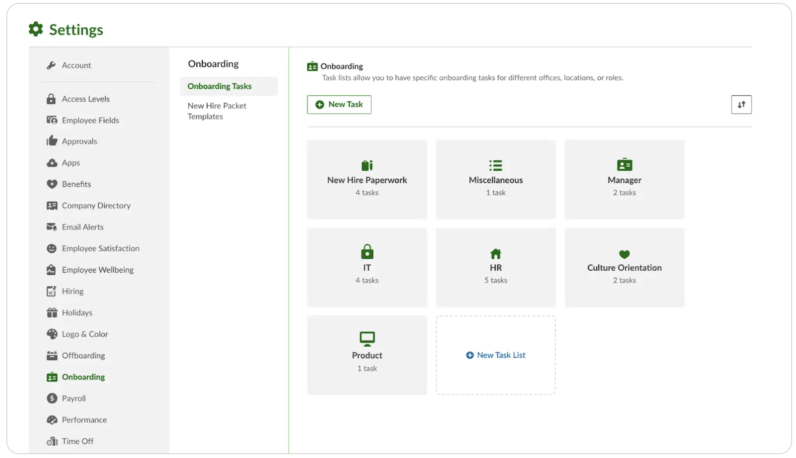Image resolution: width=796 pixels, height=458 pixels.
Task: Select the Performance icon in the sidebar
Action: pyautogui.click(x=51, y=420)
